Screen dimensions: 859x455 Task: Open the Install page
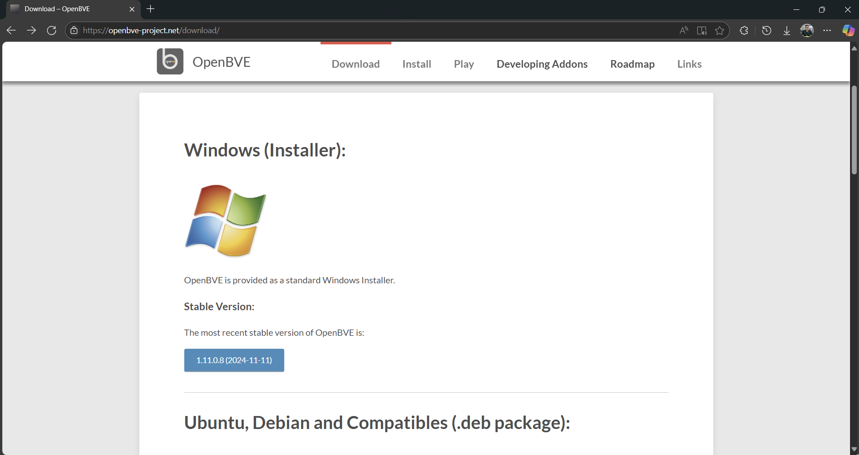tap(416, 64)
